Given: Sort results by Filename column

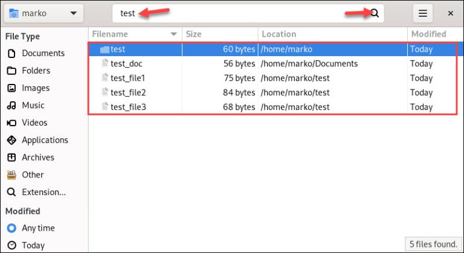Looking at the screenshot, I should (x=135, y=34).
